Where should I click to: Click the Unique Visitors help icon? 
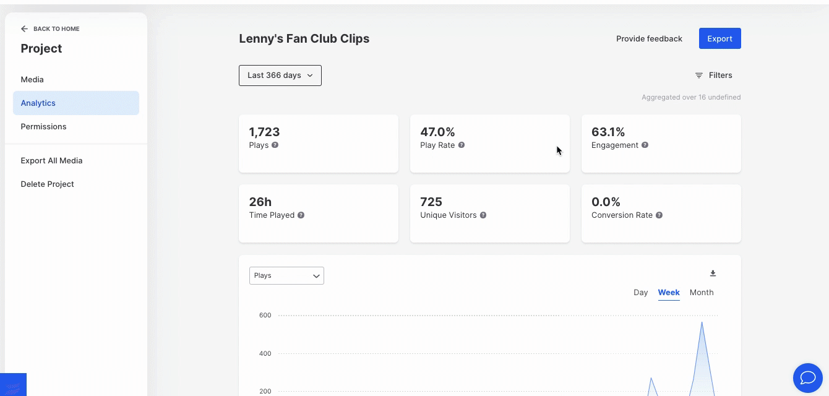coord(483,215)
